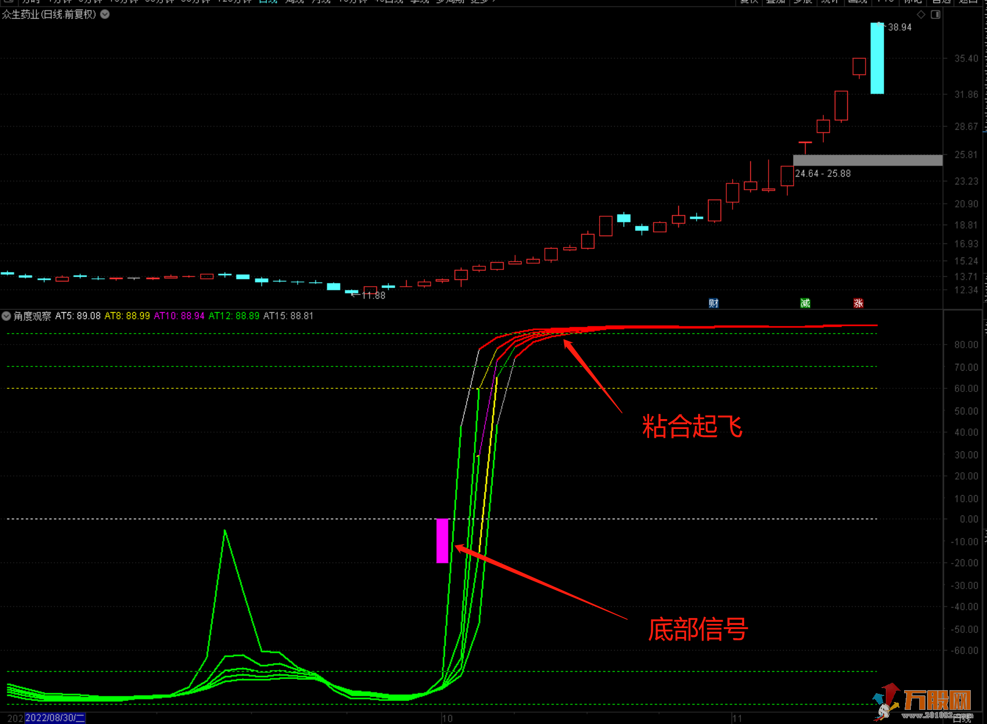987x724 pixels.
Task: Click the 众生药业(日线.前复权) chart title
Action: coord(49,14)
